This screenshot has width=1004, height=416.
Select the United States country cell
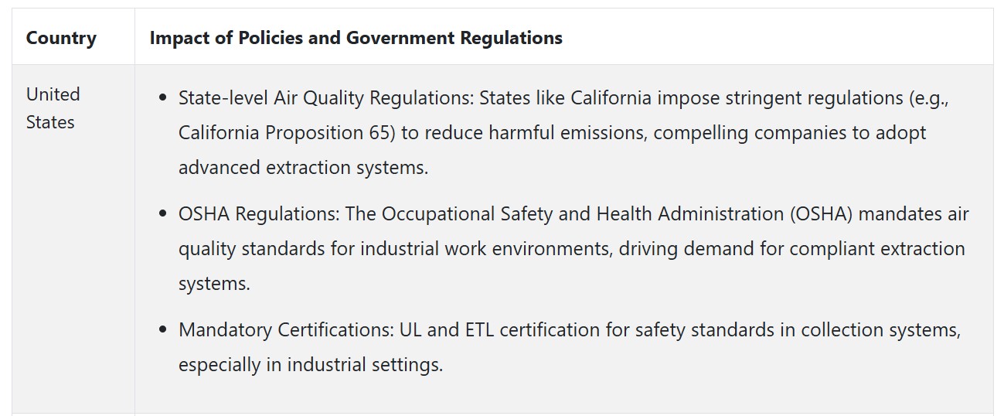coord(53,108)
